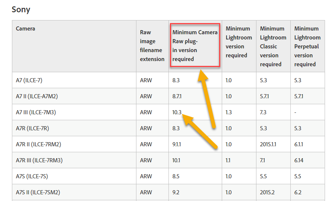Viewport: 328px width, 201px height.
Task: Click the 10.3 Camera Raw version cell
Action: click(177, 112)
